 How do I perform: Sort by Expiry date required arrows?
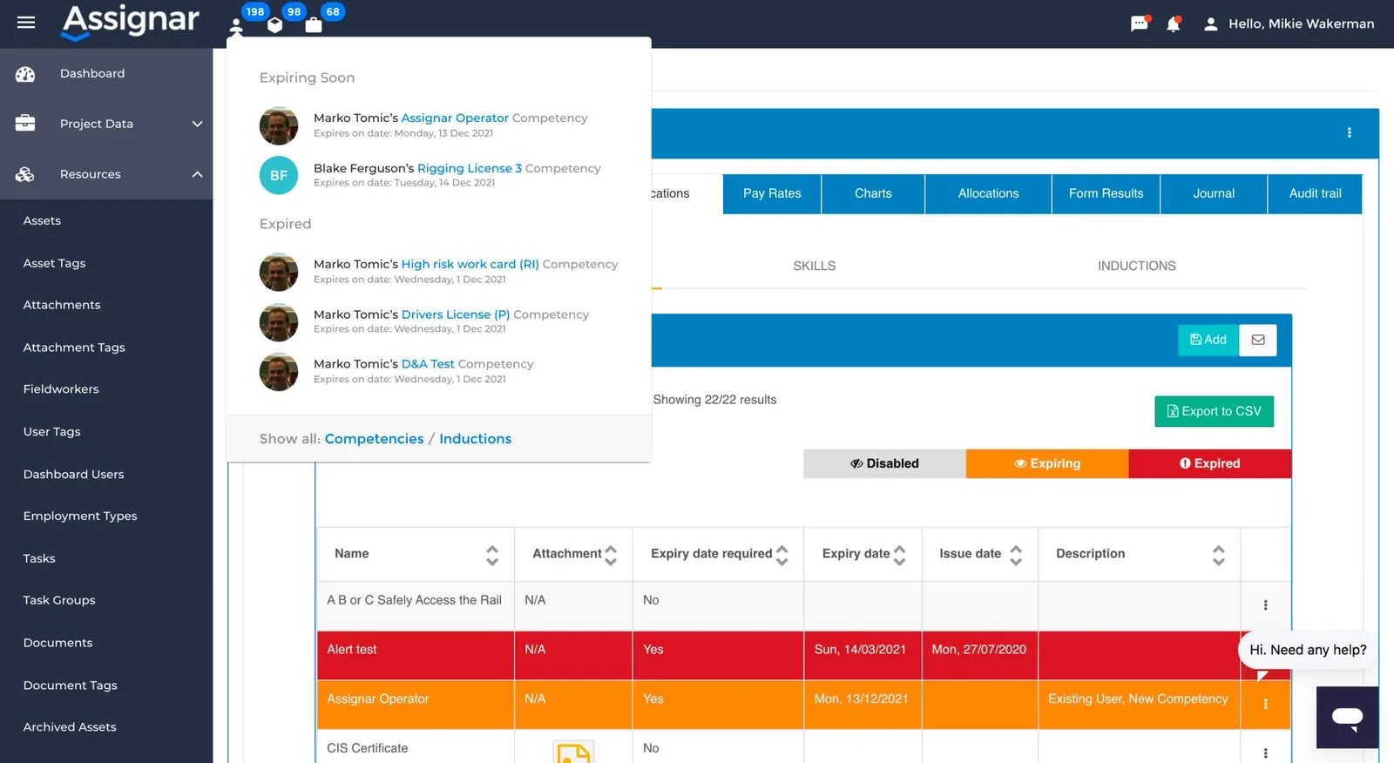pos(782,555)
